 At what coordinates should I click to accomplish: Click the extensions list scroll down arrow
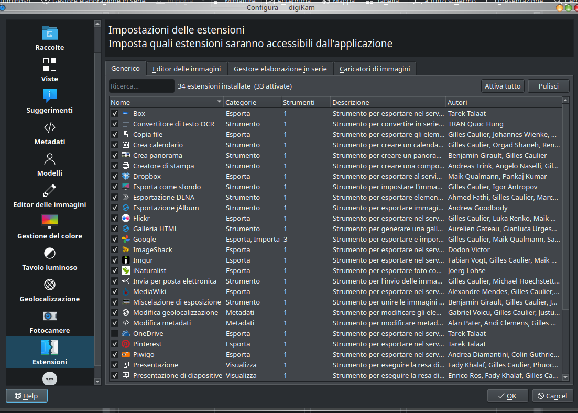point(565,377)
